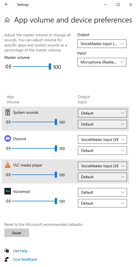Screen dimensions: 137x267
Task: Click the Master volume slider handle
Action: coord(50,66)
